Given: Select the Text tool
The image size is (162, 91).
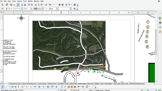Looking at the screenshot, I should pos(18,87).
